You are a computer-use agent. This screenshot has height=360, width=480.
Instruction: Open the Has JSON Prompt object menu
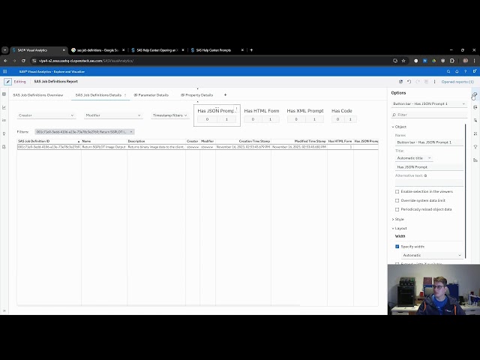tap(236, 109)
